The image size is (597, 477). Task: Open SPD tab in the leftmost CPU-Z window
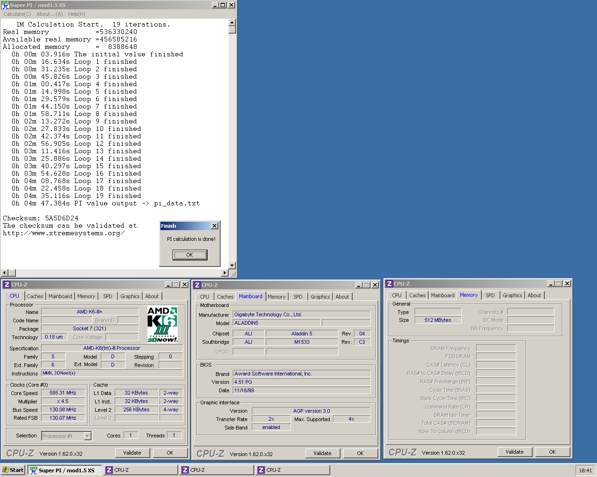pos(108,296)
